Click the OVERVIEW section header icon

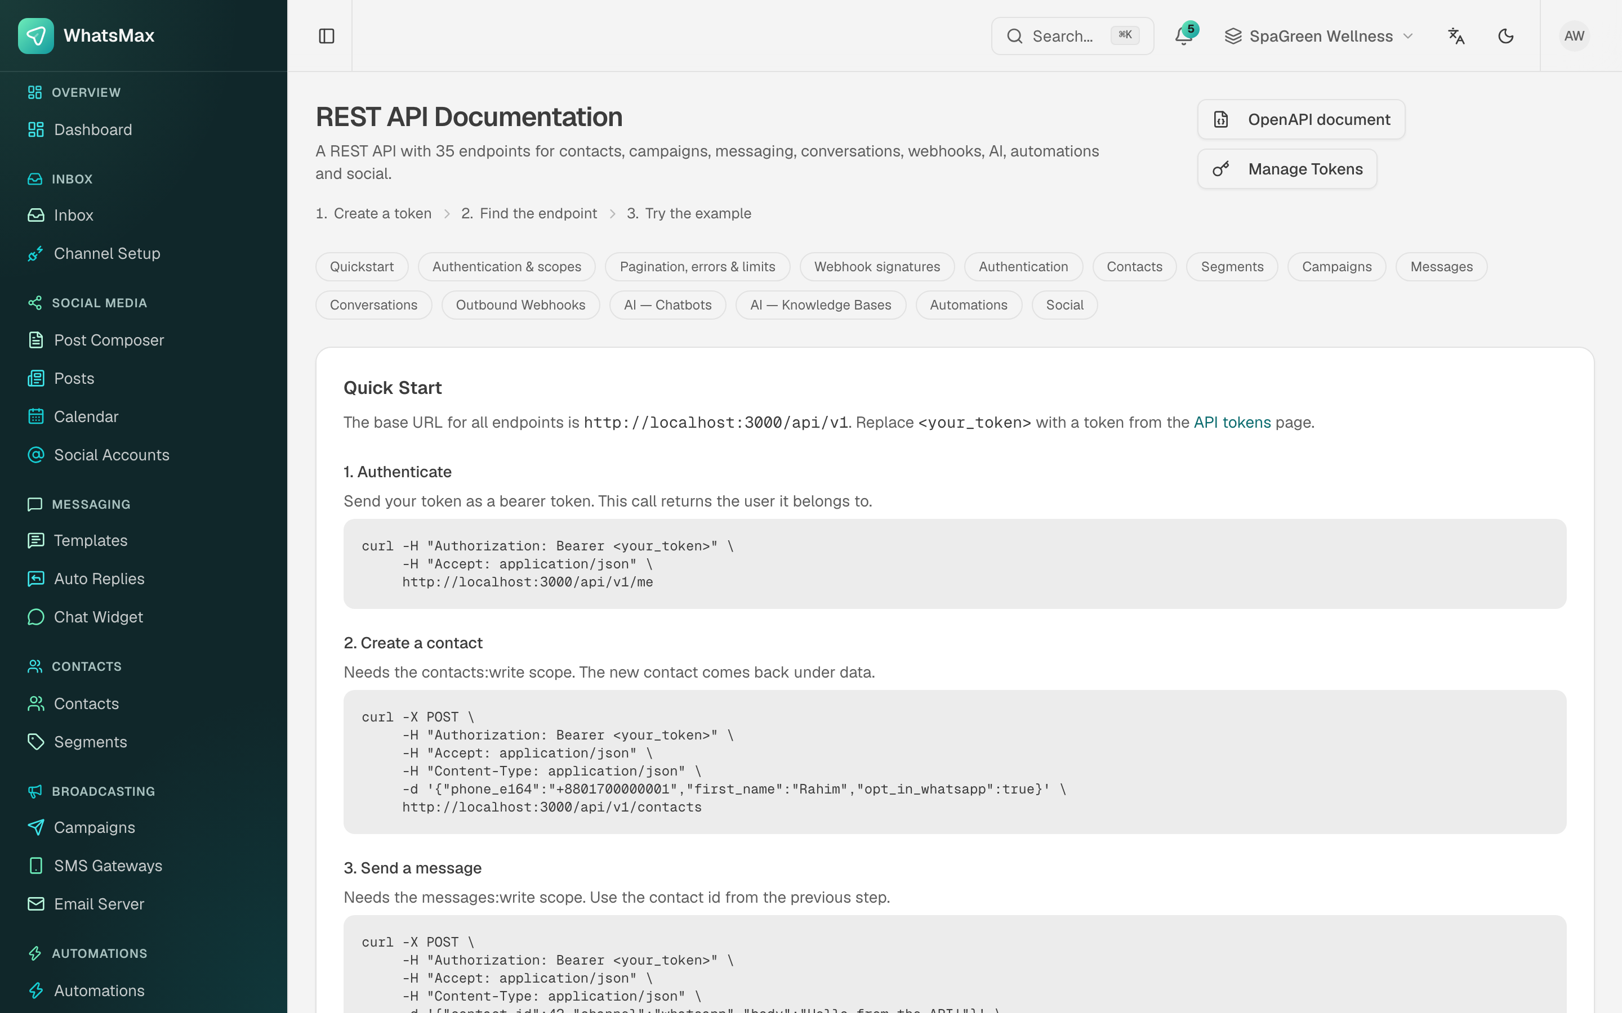[35, 92]
